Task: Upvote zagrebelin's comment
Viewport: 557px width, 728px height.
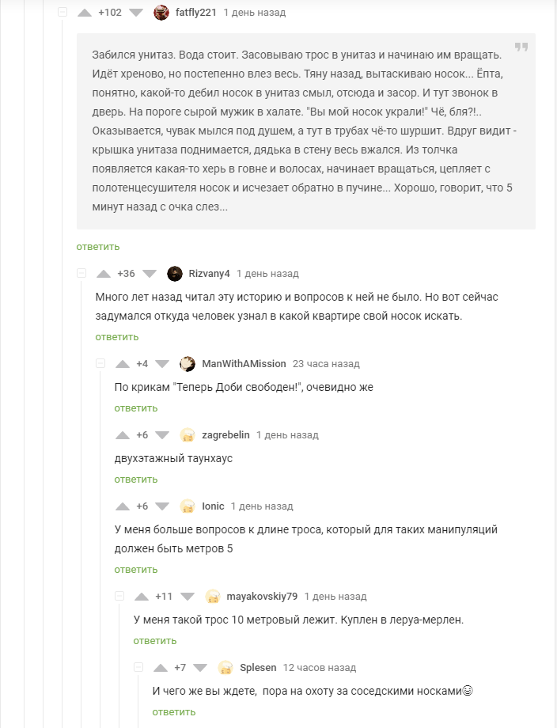Action: click(123, 435)
